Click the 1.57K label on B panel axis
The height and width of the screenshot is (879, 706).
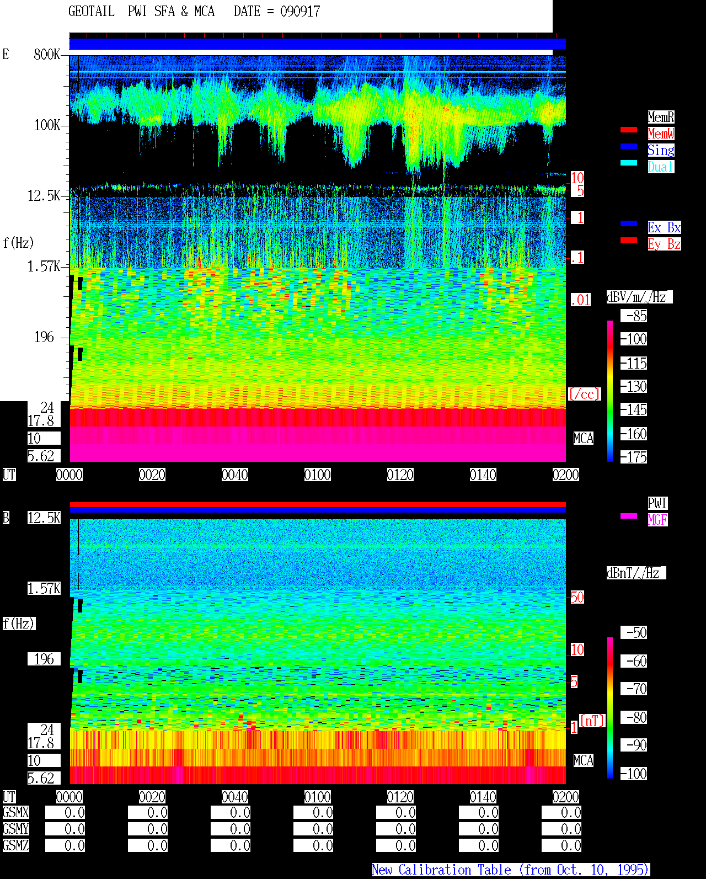point(44,589)
